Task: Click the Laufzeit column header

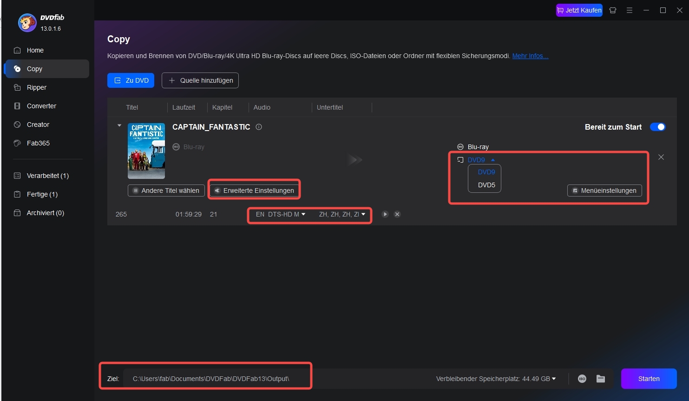Action: pos(184,107)
